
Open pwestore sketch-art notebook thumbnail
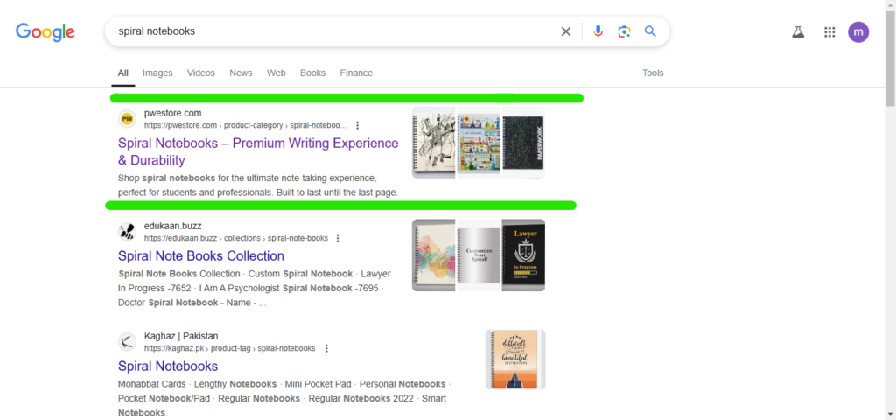pos(434,143)
